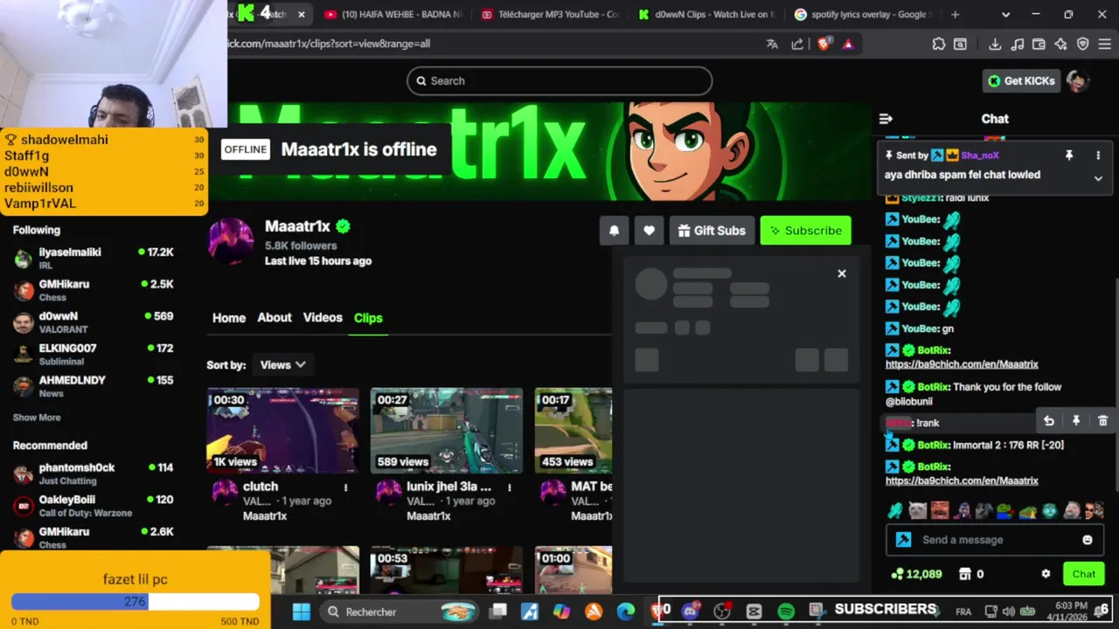1119x629 pixels.
Task: Click the share page icon in address bar
Action: [797, 44]
